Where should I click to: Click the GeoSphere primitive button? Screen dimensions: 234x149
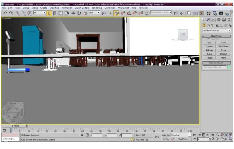coord(224,46)
